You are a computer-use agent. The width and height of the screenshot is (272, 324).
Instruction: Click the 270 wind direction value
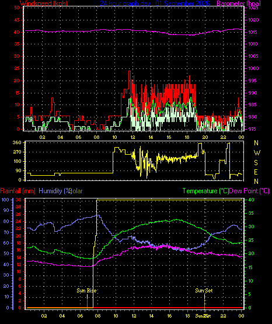(17, 152)
